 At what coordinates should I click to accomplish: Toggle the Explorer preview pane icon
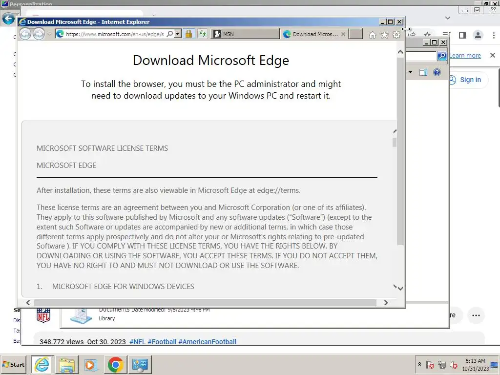(x=423, y=72)
